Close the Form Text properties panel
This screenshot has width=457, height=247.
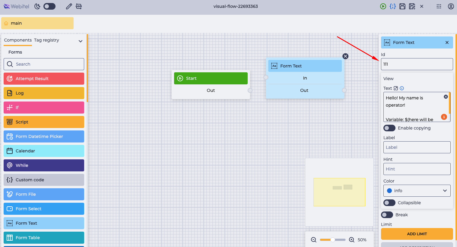447,42
